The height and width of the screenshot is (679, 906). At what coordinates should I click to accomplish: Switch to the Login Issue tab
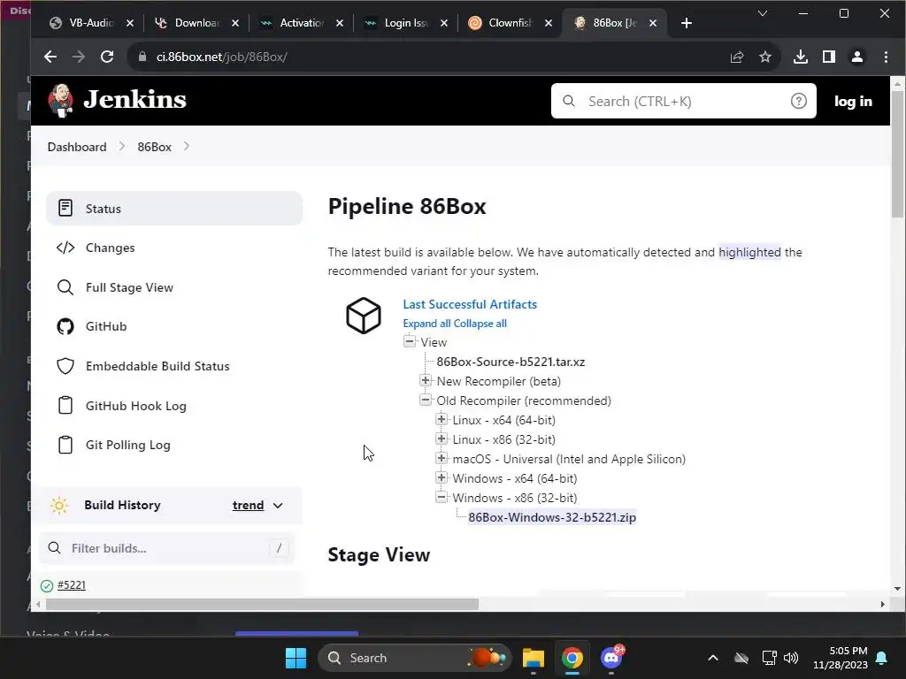click(x=405, y=22)
